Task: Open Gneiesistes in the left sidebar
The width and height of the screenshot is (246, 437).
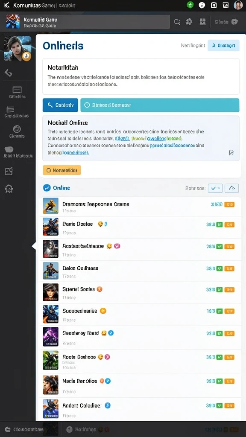Action: pyautogui.click(x=17, y=112)
